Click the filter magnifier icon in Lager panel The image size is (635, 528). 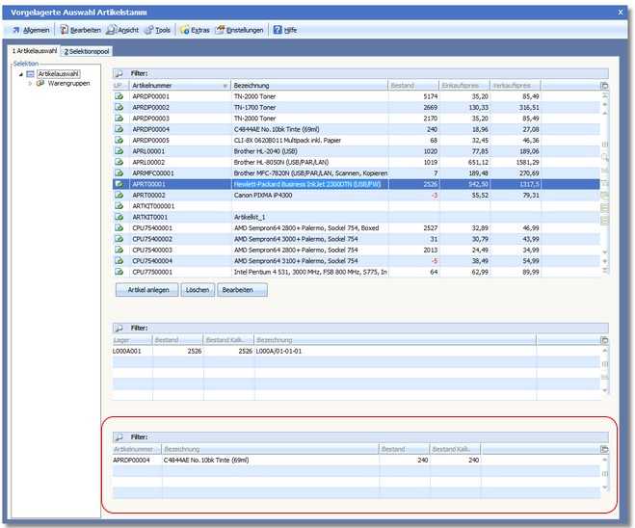119,329
